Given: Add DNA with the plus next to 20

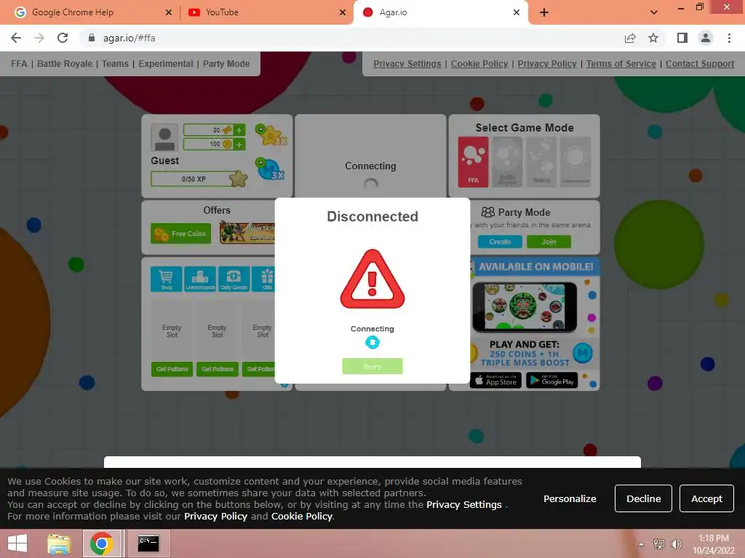Looking at the screenshot, I should point(239,130).
